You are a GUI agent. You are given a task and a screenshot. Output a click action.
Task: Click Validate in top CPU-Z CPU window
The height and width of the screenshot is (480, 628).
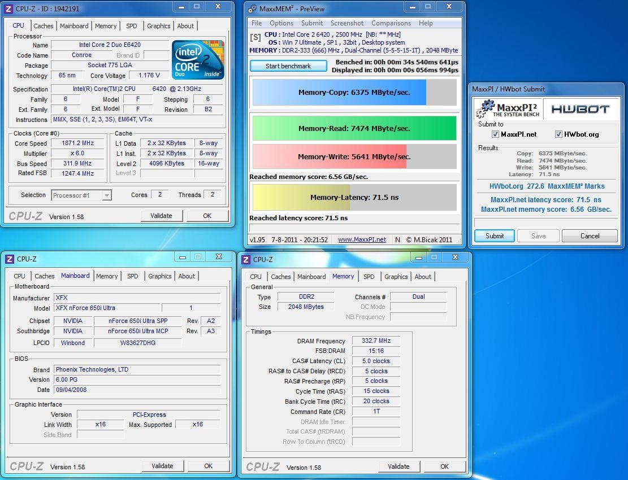pos(162,216)
